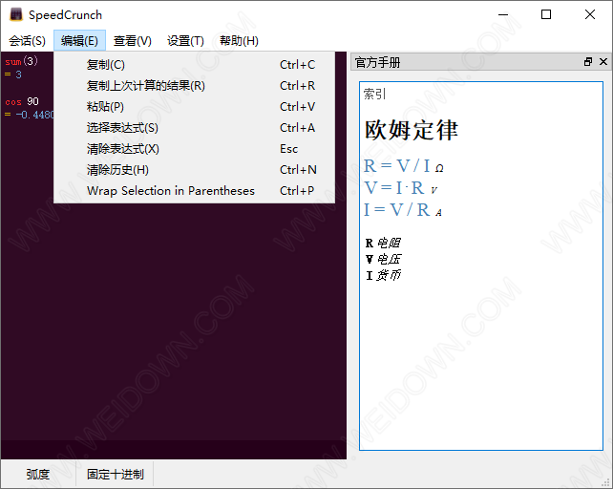This screenshot has height=489, width=613.
Task: Select 粘贴(P) in the edit menu
Action: click(x=194, y=107)
